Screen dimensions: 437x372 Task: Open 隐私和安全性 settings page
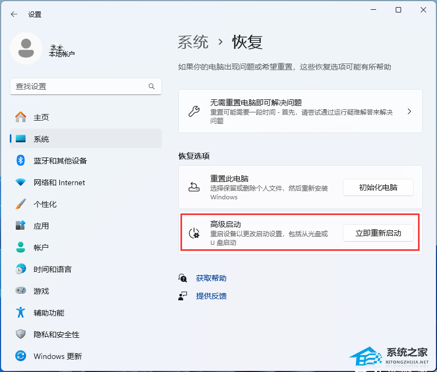[x=86, y=334]
